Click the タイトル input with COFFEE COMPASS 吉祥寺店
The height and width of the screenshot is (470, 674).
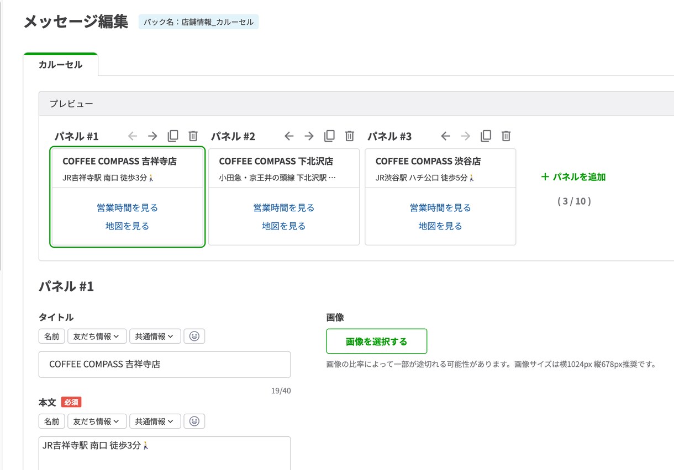click(x=165, y=364)
